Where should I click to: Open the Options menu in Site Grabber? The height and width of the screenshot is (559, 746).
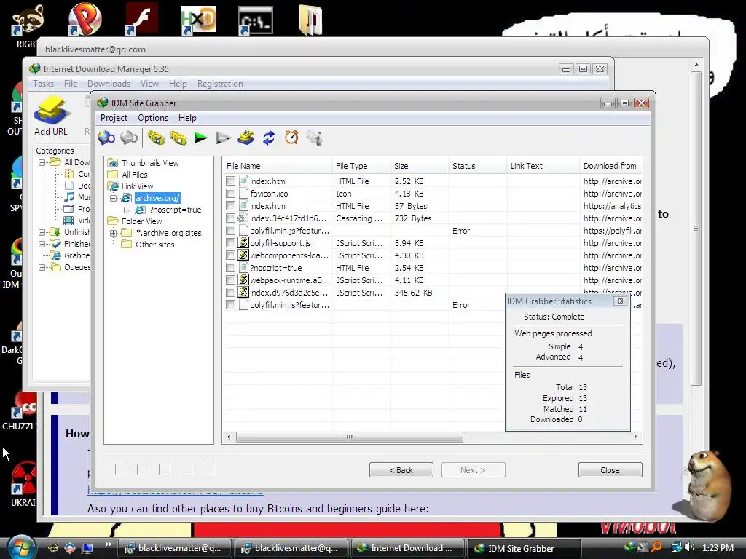(x=153, y=118)
